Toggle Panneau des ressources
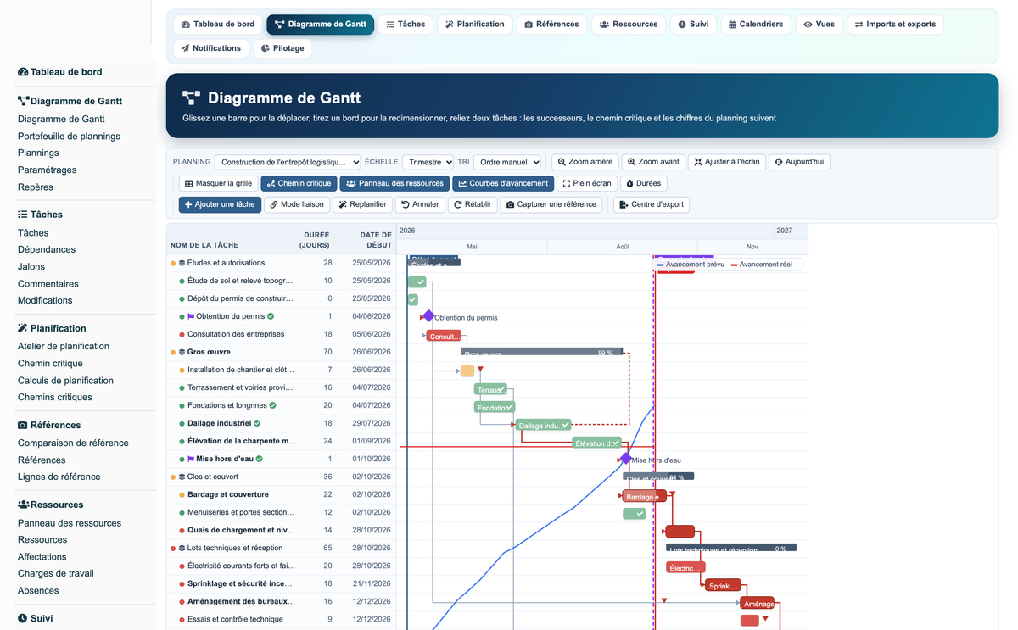Screen dimensions: 1018x630 point(394,183)
